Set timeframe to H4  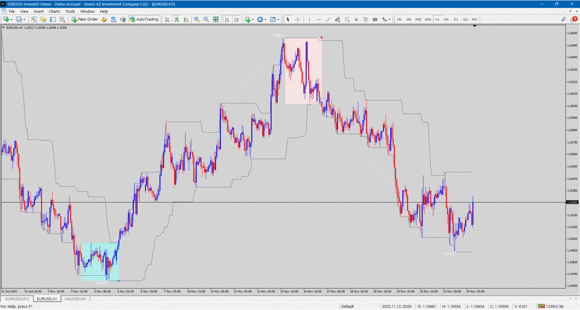(x=446, y=19)
